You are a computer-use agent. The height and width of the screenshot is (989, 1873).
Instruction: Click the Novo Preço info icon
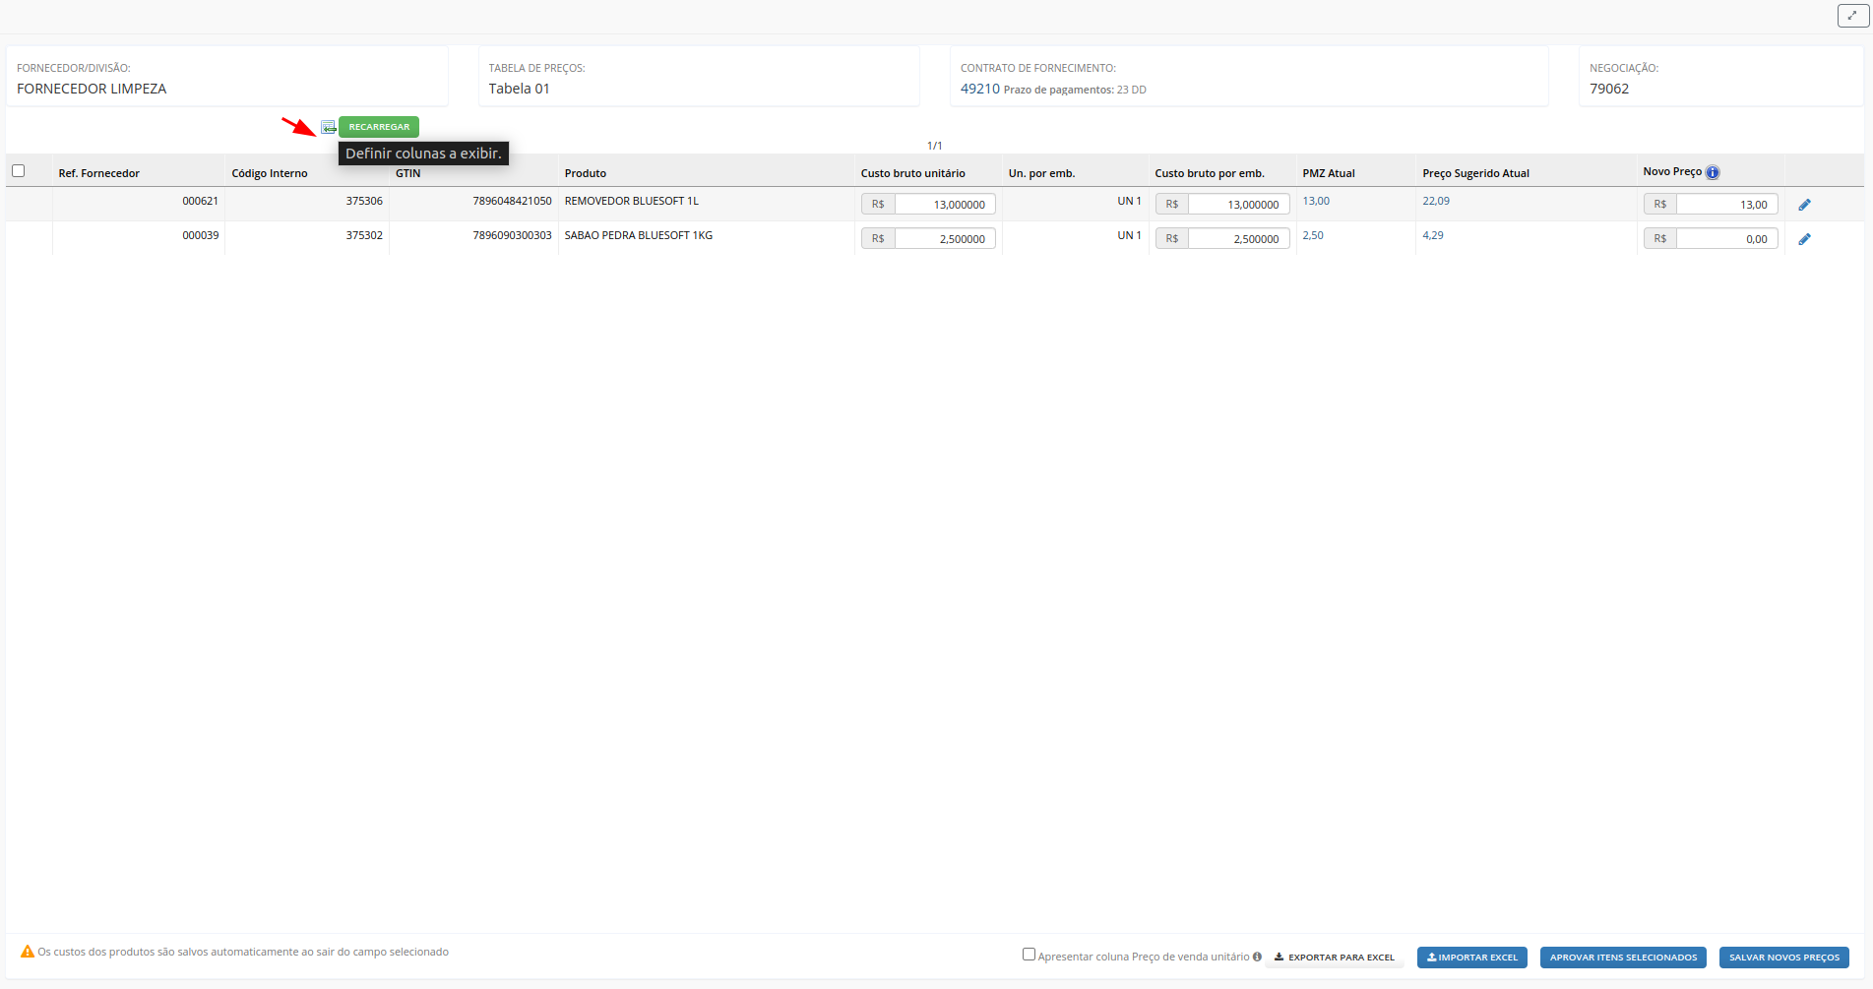tap(1713, 172)
